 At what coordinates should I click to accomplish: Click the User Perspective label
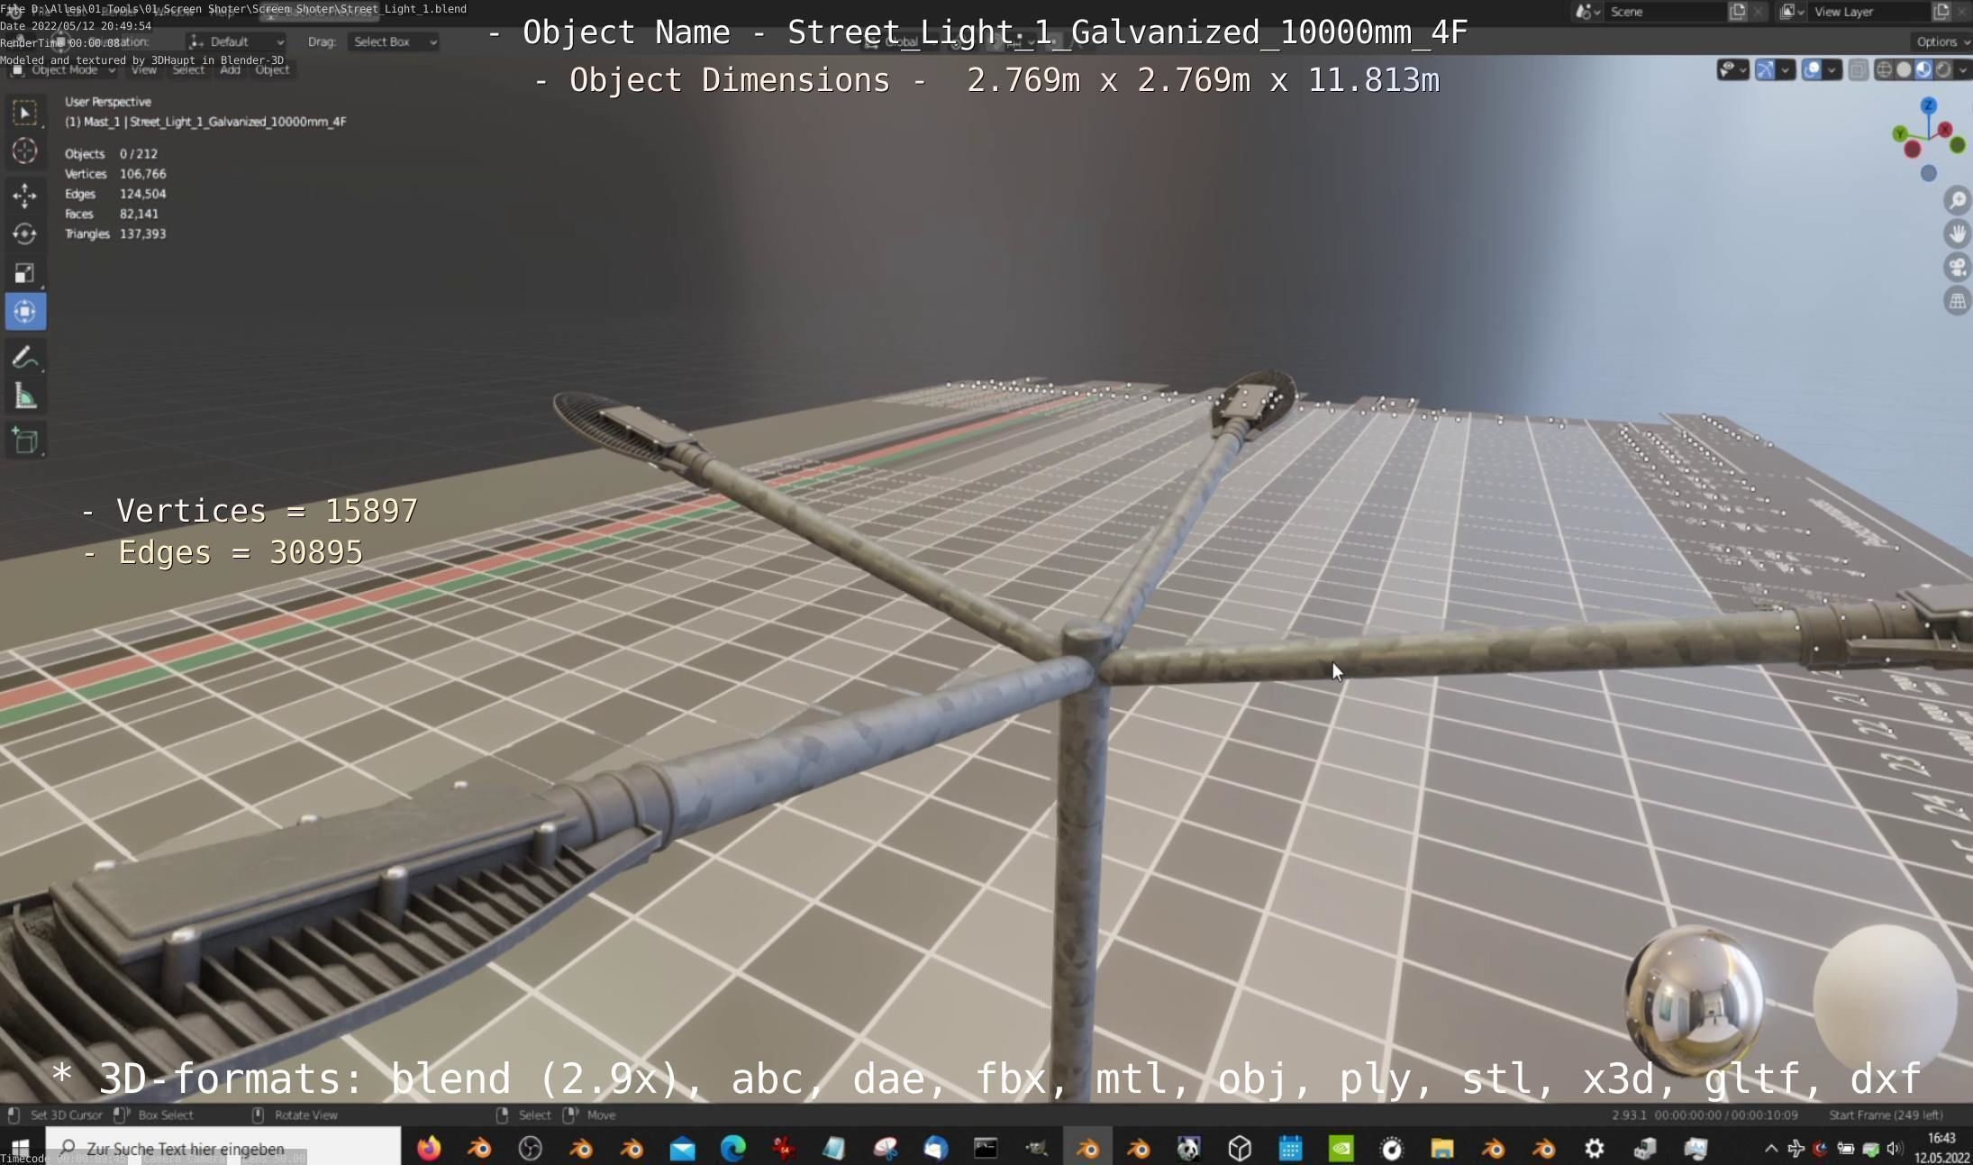(108, 102)
